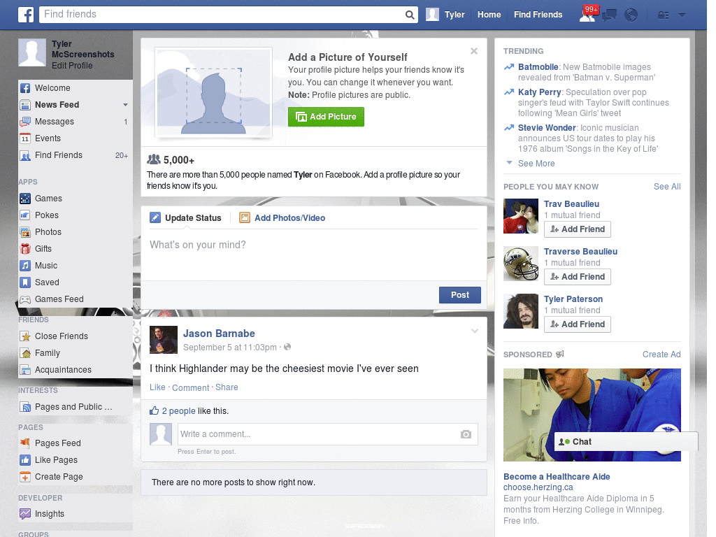
Task: Click the Family house icon
Action: [x=25, y=353]
